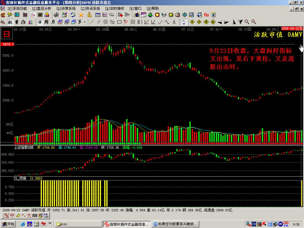Viewport: 304px width, 228px height.
Task: Click the vertical cycle lines tool icon
Action: [x=133, y=22]
